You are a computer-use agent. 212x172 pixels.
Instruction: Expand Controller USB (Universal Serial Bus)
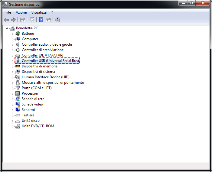click(x=12, y=61)
